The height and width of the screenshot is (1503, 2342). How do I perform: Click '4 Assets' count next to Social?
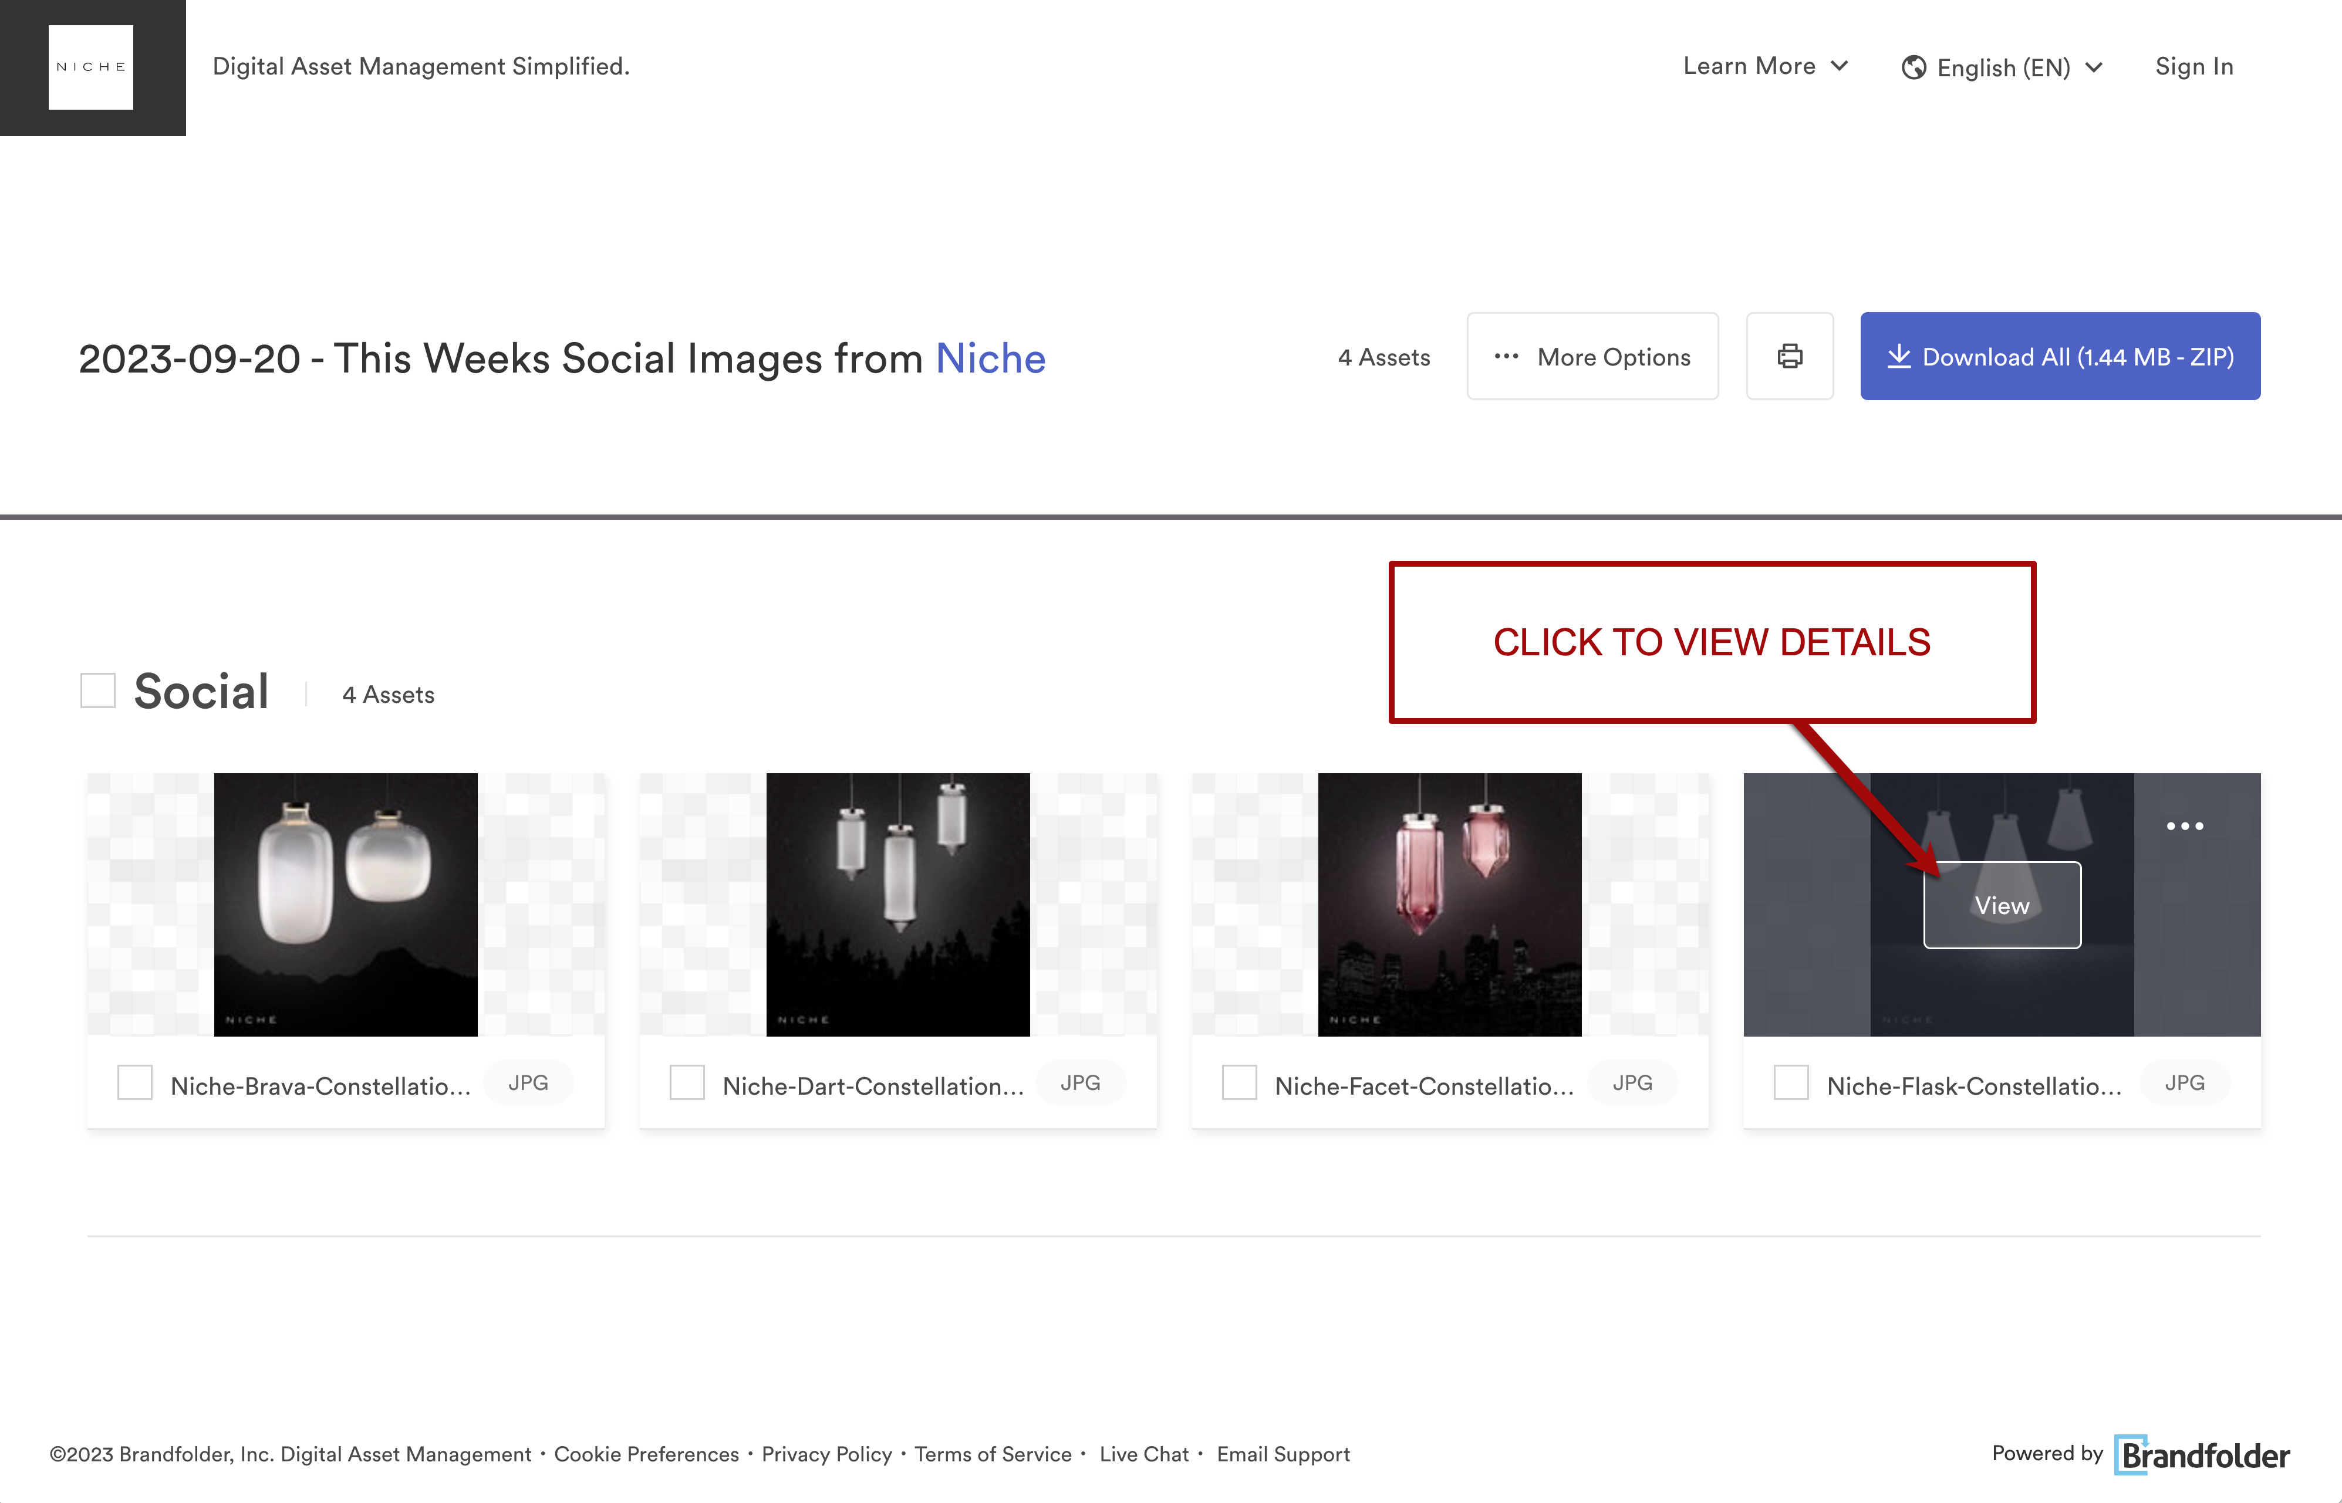point(389,695)
